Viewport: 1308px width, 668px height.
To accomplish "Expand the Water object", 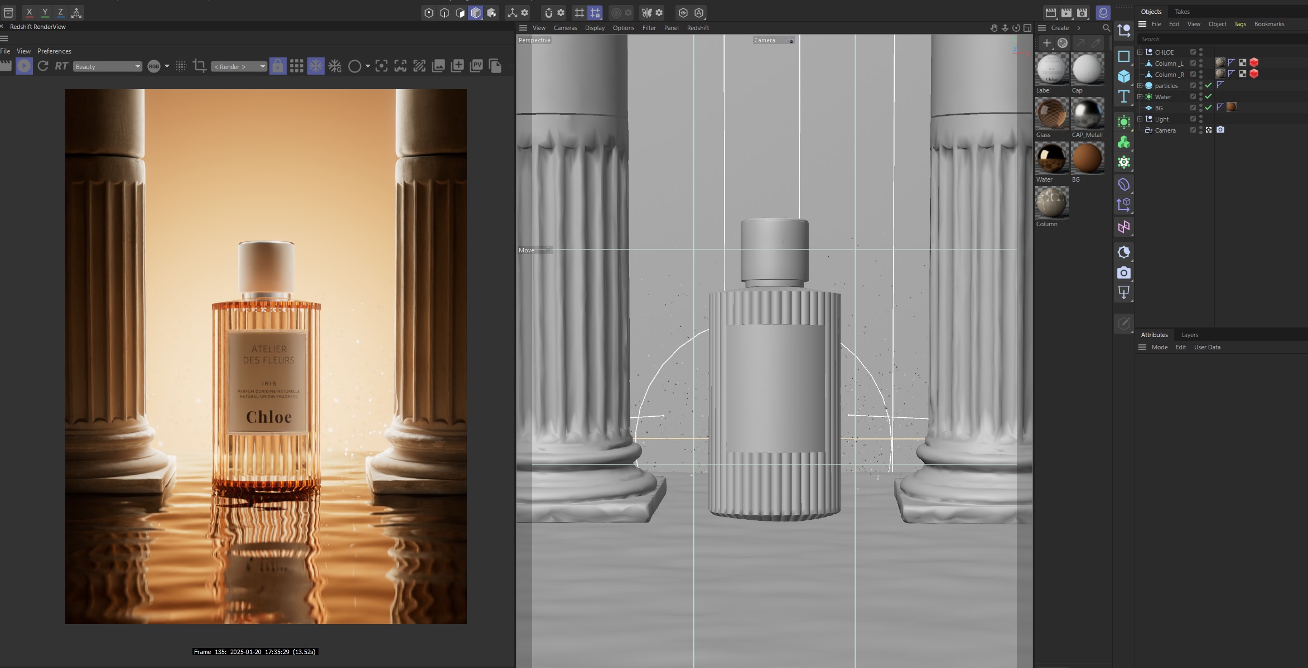I will point(1140,96).
